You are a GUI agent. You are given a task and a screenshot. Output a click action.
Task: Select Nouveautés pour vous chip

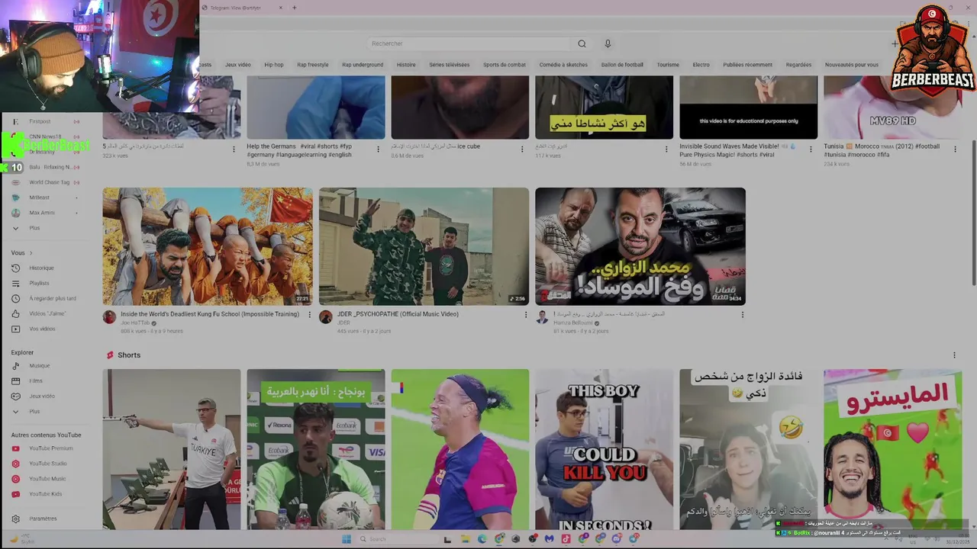(x=852, y=65)
